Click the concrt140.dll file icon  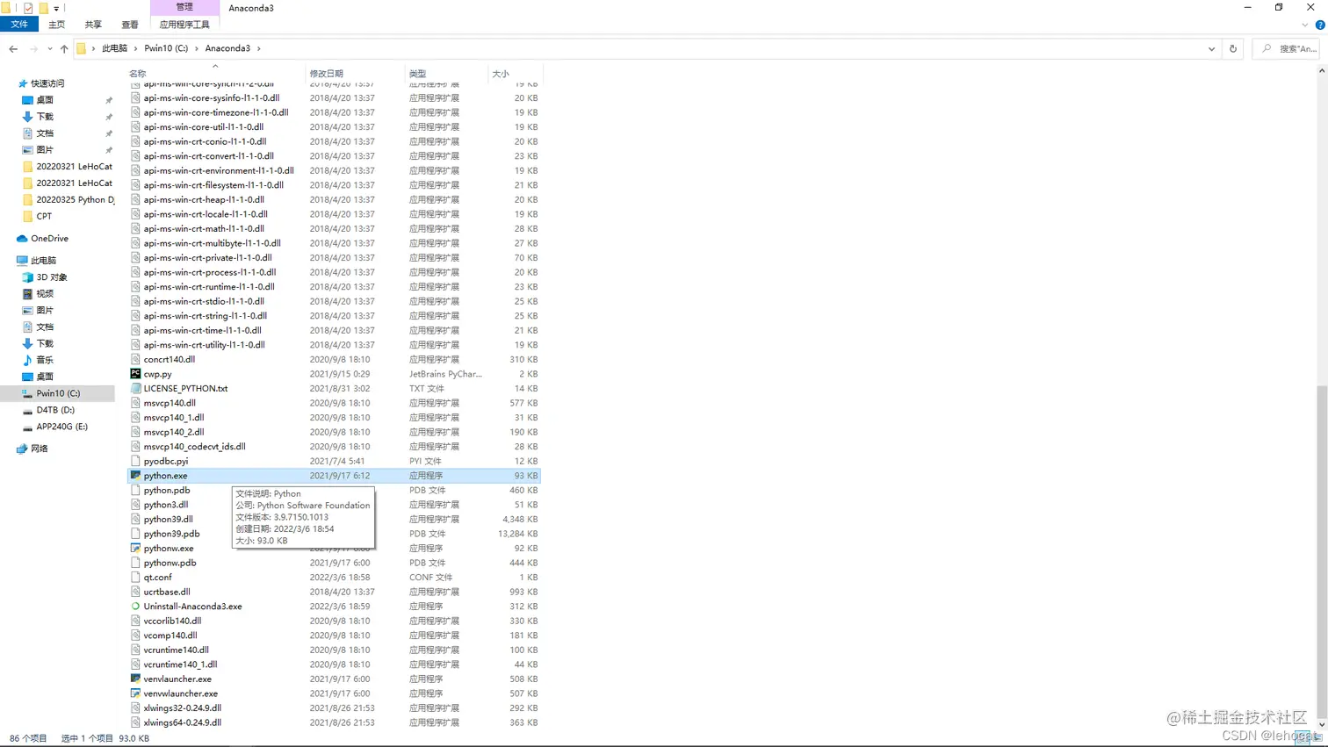pos(135,359)
